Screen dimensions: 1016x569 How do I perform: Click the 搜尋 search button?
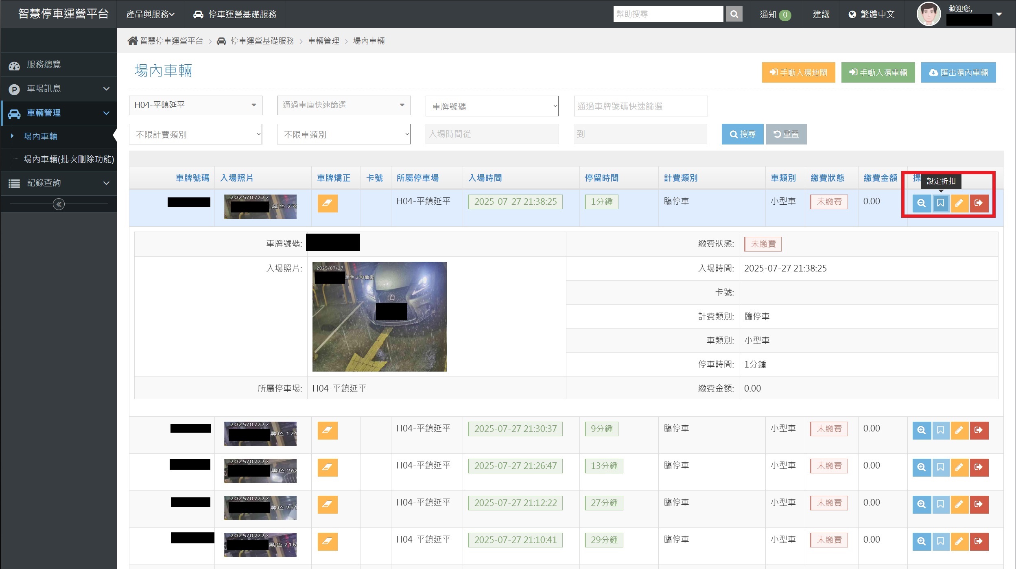(x=743, y=134)
